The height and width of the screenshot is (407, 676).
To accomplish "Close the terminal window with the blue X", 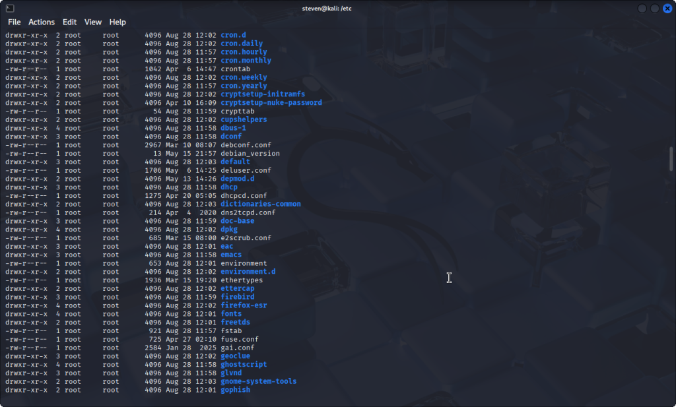I will (667, 8).
